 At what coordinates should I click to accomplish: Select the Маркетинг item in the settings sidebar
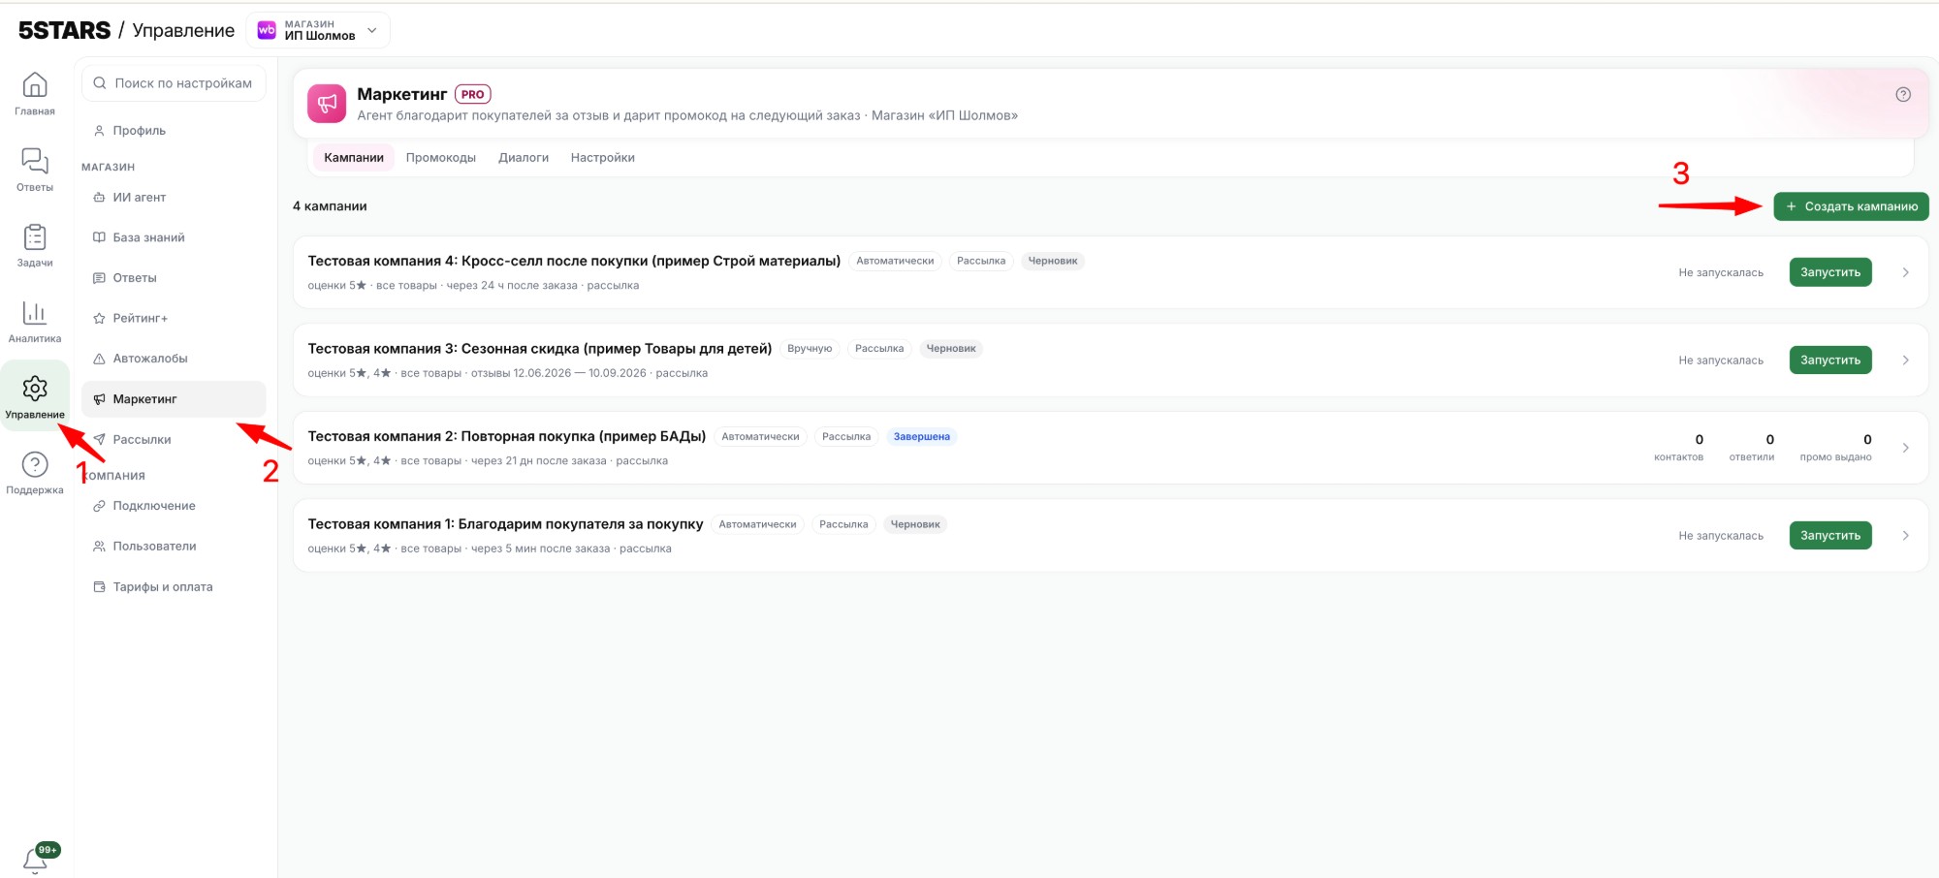tap(174, 399)
